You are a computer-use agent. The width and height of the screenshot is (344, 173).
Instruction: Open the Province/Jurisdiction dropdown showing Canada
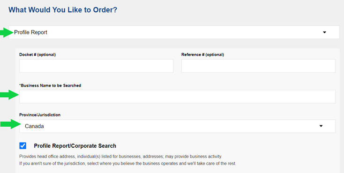coord(177,126)
